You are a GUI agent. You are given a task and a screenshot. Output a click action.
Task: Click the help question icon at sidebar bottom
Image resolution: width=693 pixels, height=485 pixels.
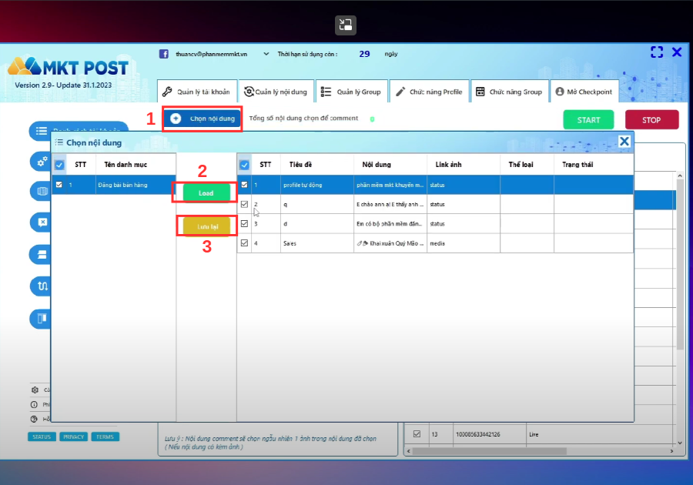click(34, 420)
